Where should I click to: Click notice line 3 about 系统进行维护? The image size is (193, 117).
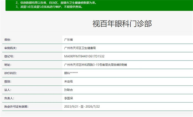click(x=49, y=7)
